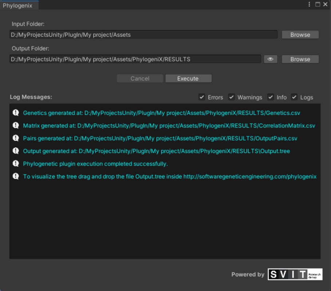The image size is (331, 291).
Task: Browse for the Input Folder
Action: pos(300,35)
